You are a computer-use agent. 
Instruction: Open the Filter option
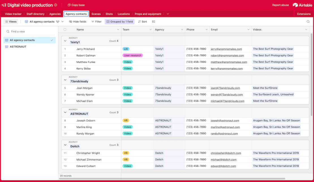click(x=96, y=22)
